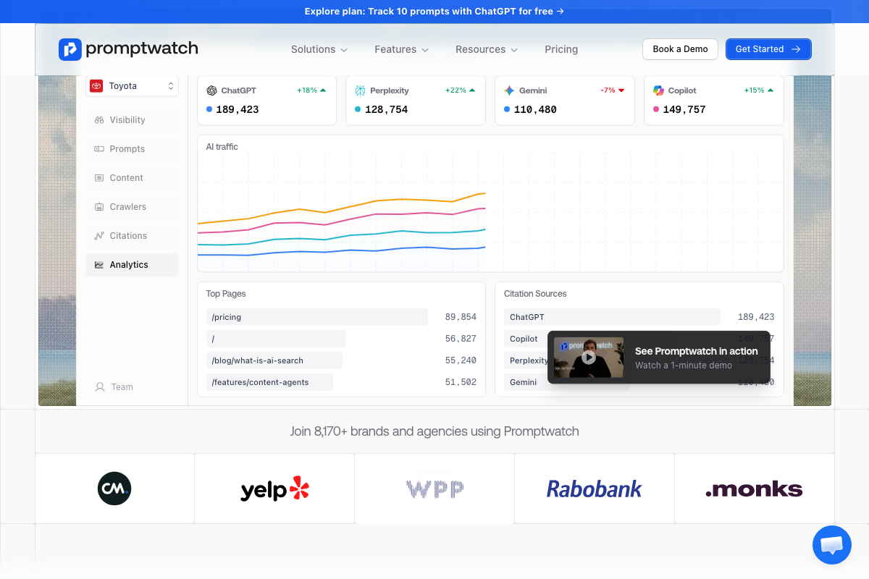Click the /pricing top page row
The width and height of the screenshot is (869, 579).
pos(341,317)
